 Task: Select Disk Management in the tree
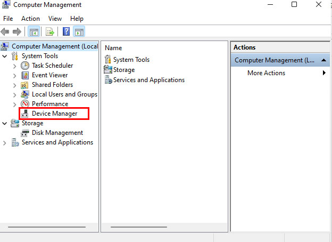pos(57,133)
